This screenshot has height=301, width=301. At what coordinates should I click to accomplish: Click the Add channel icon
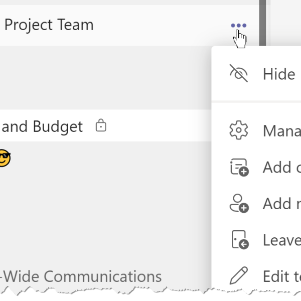(239, 167)
